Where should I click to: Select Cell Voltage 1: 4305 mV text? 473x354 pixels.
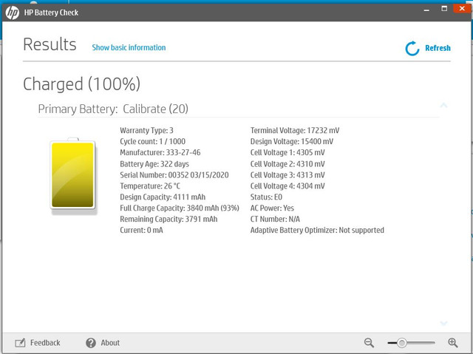coord(287,152)
